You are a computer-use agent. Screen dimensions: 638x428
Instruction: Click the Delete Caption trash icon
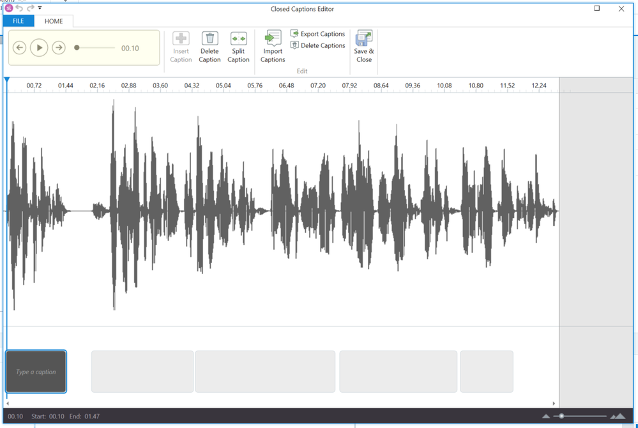click(209, 40)
